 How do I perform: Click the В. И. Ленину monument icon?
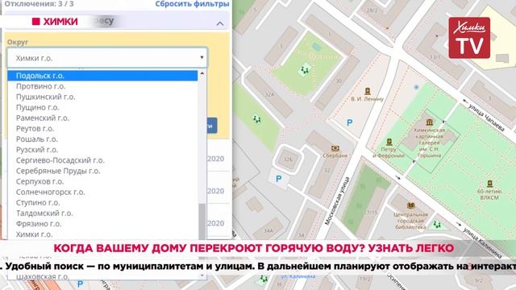368,91
